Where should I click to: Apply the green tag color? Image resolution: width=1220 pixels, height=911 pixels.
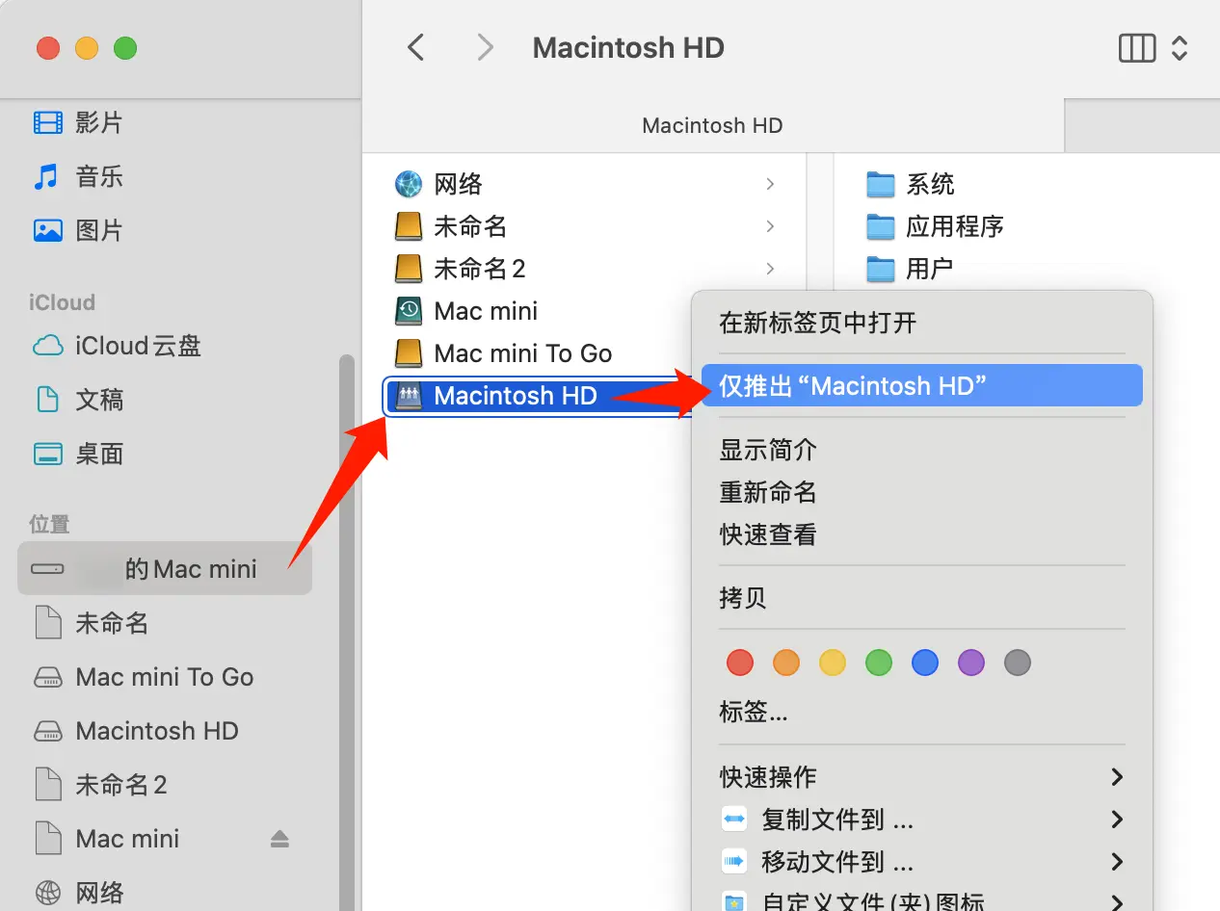coord(879,663)
